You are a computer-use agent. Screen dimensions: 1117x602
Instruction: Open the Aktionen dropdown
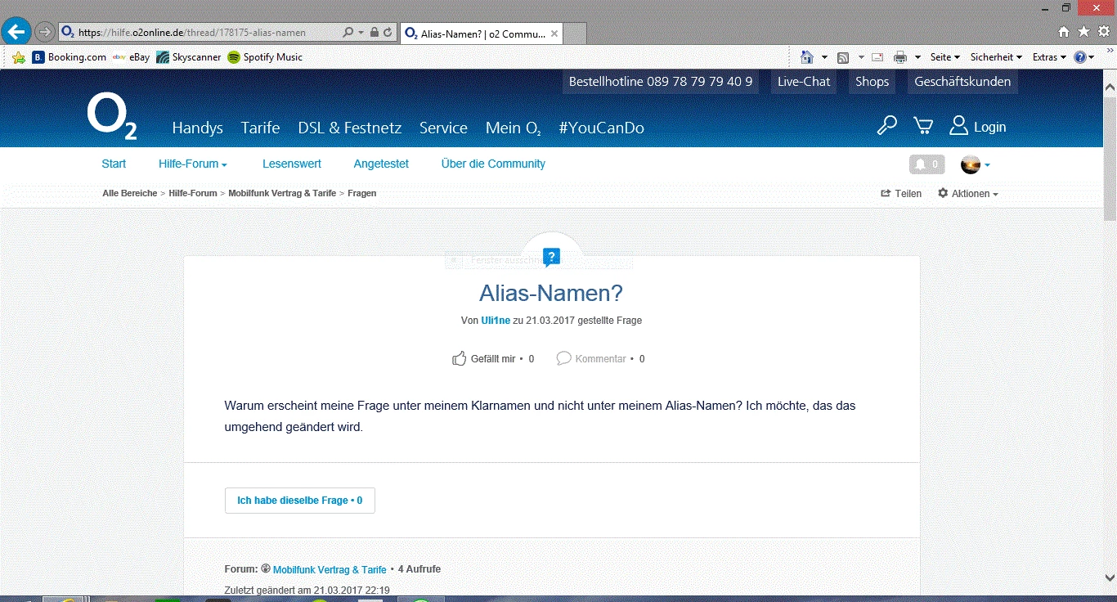pos(968,194)
